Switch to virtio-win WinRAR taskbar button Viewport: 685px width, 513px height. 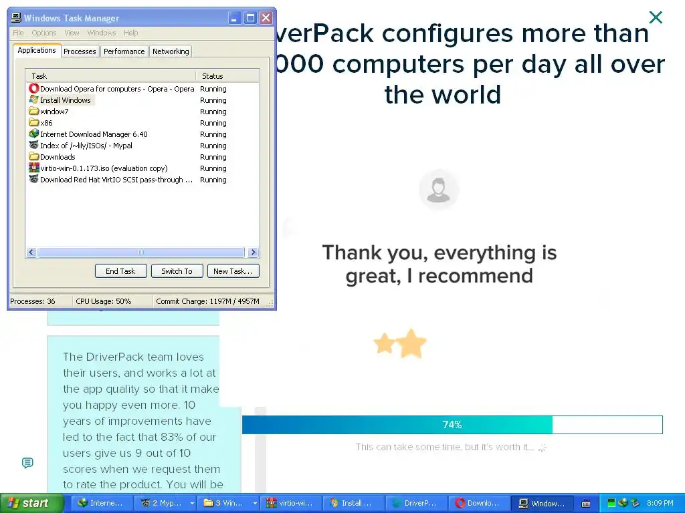(290, 503)
